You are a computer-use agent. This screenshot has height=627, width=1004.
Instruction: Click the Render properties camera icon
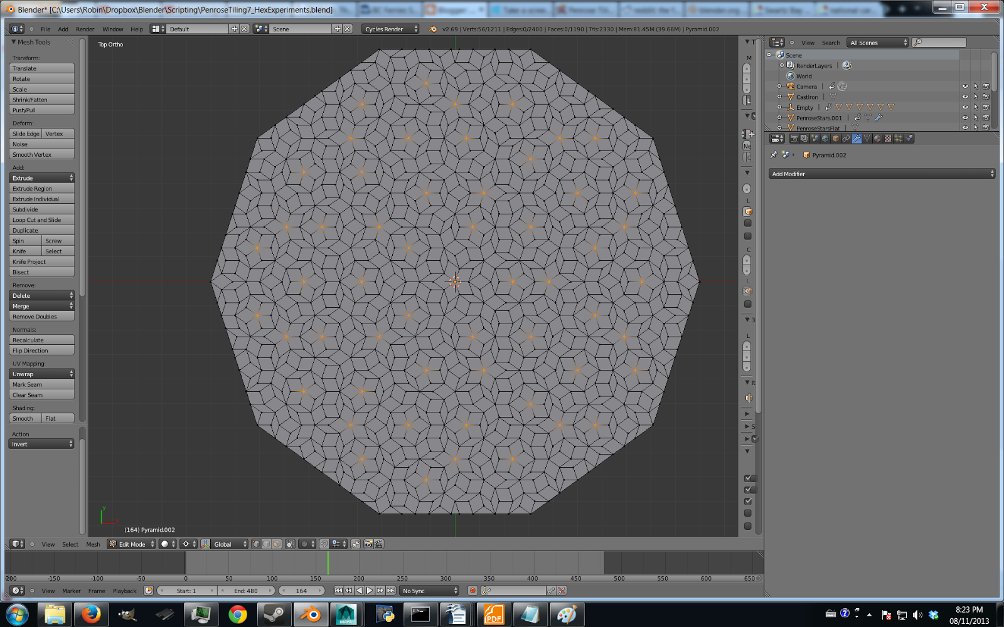point(793,139)
